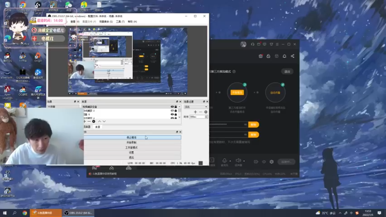Image resolution: width=386 pixels, height=217 pixels.
Task: Add a new source with plus icon
Action: [x=85, y=122]
